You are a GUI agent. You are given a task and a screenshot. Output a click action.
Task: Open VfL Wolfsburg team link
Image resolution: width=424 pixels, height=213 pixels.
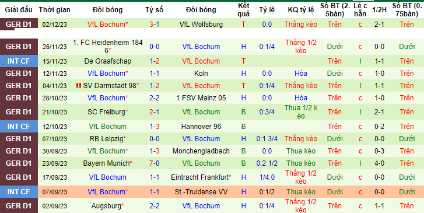[201, 25]
